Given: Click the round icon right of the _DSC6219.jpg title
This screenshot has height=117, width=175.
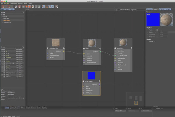Looking at the screenshot, I should (64, 48).
